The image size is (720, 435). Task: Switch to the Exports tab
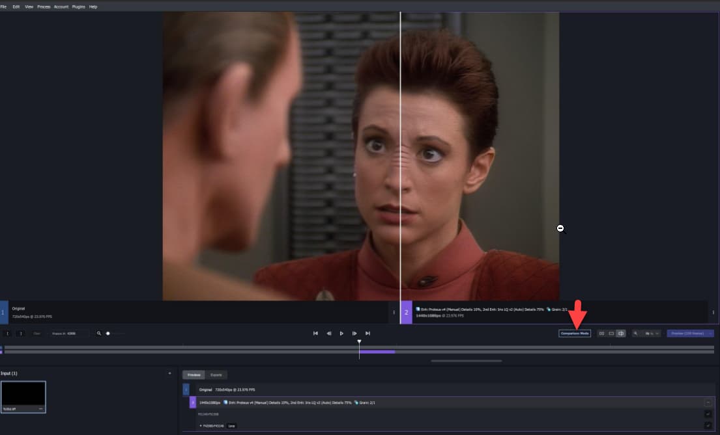[x=216, y=375]
